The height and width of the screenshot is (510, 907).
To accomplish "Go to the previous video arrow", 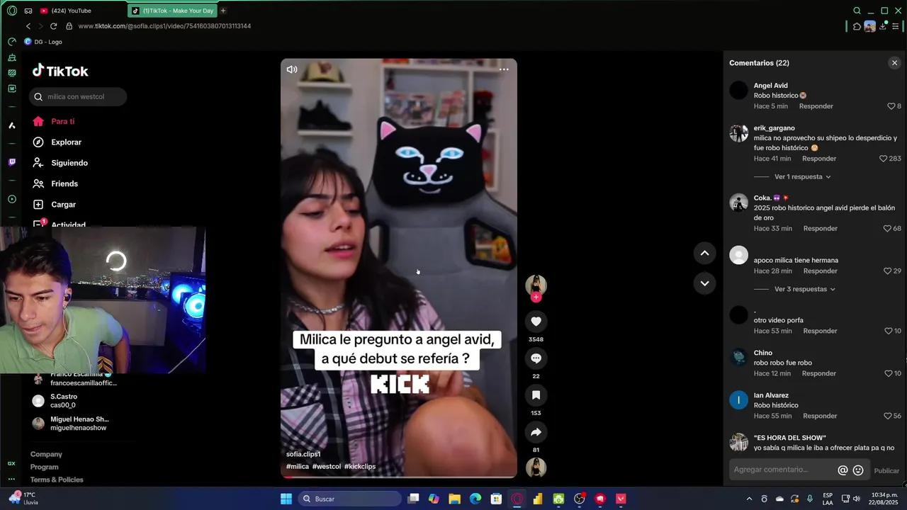I will [704, 253].
